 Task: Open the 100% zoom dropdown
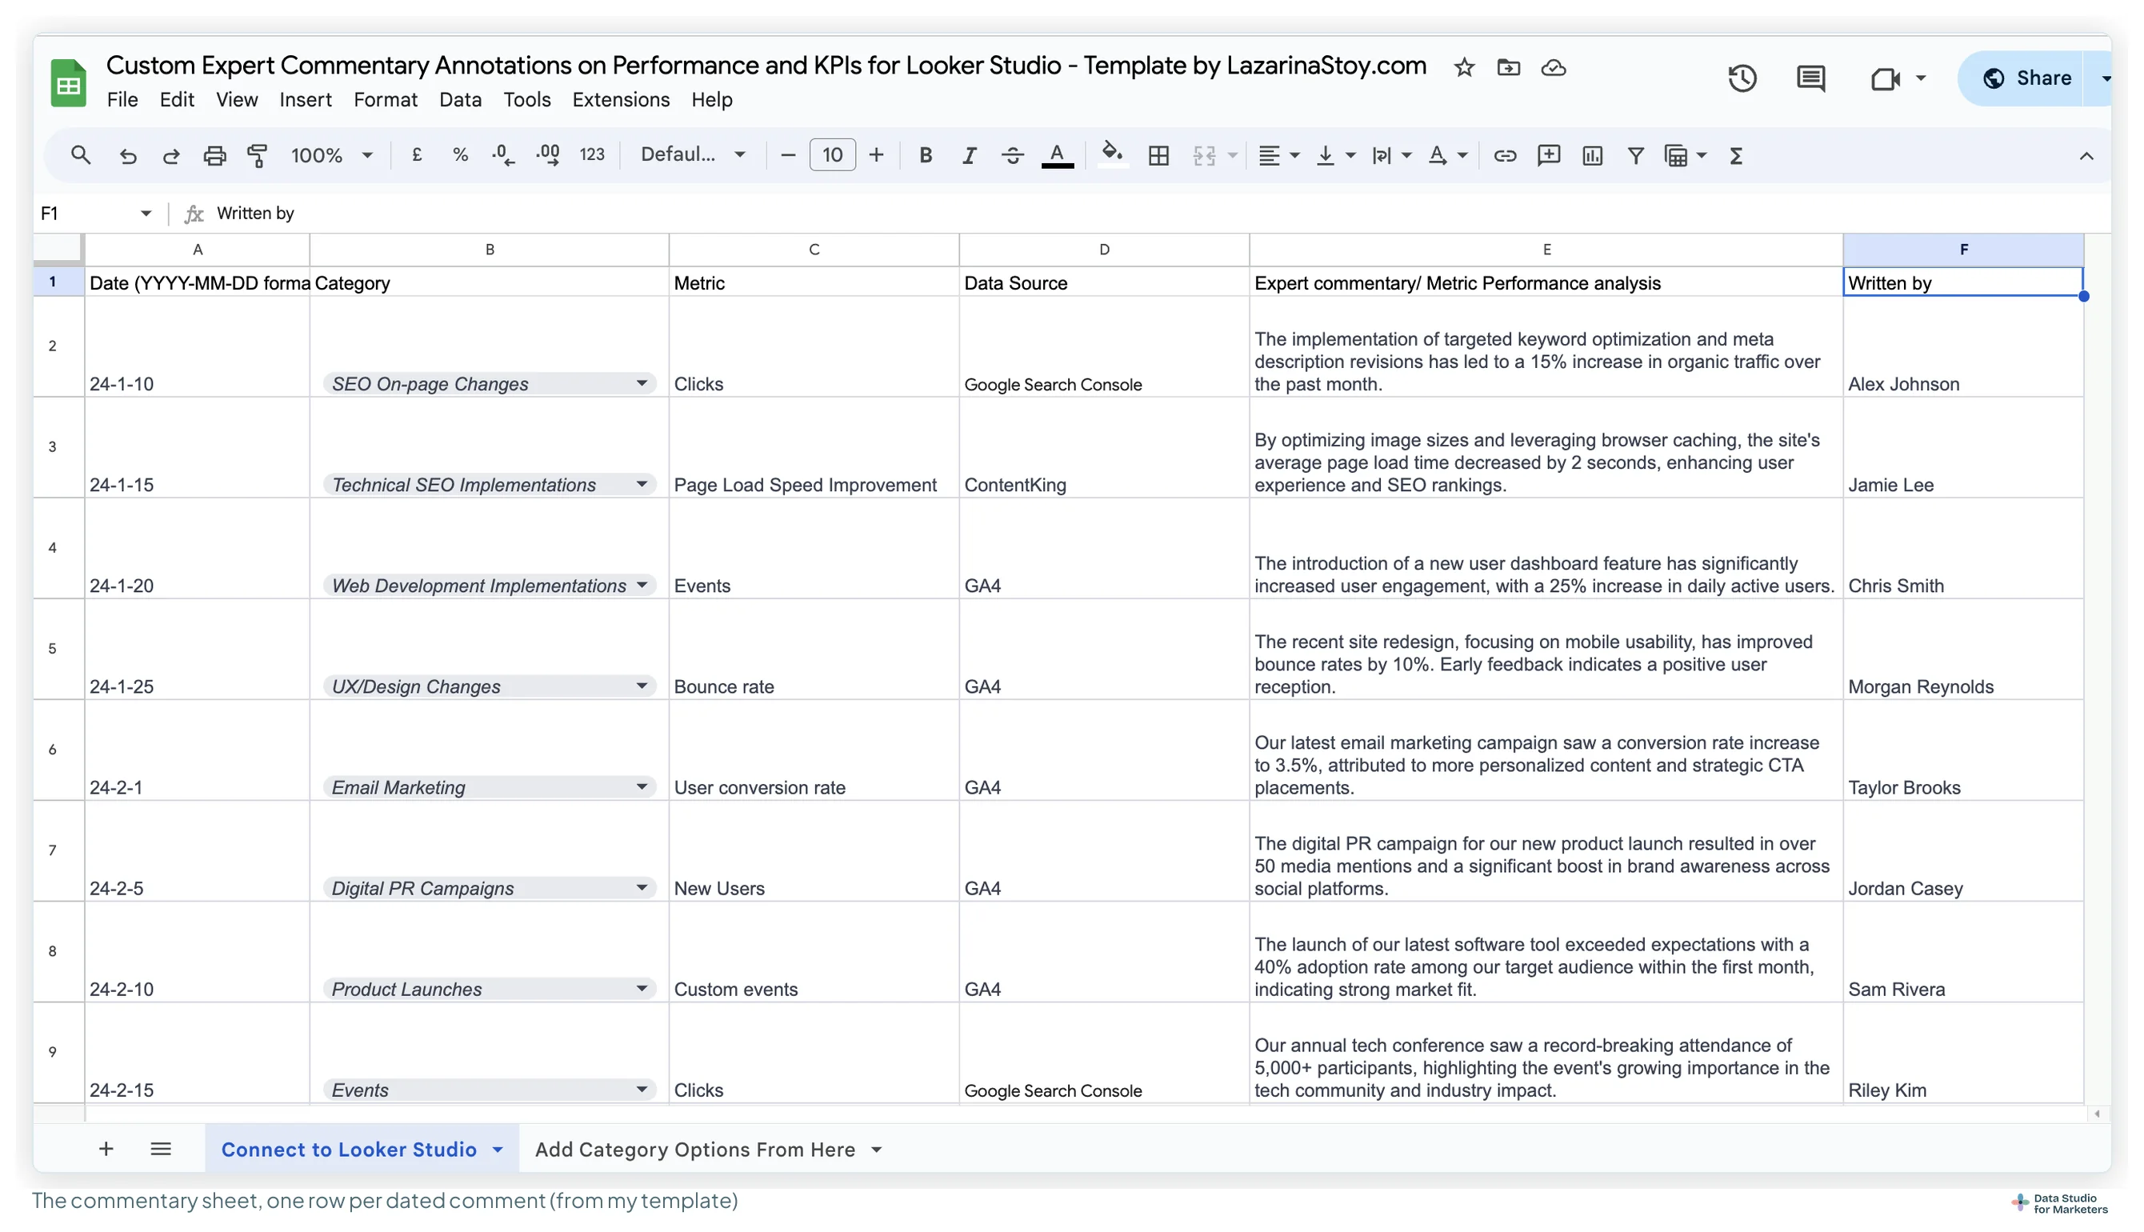click(332, 156)
